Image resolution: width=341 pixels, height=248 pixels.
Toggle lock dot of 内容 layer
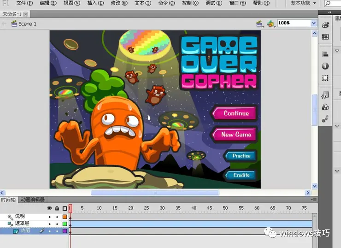pyautogui.click(x=57, y=230)
